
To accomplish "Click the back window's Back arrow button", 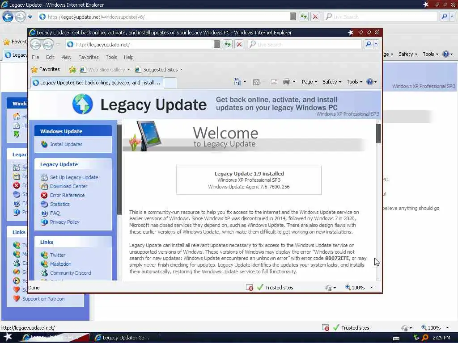I will click(x=8, y=17).
